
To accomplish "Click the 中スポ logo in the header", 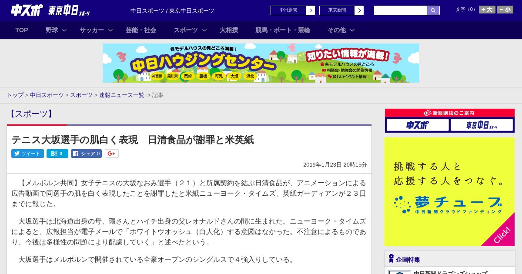I will (27, 10).
